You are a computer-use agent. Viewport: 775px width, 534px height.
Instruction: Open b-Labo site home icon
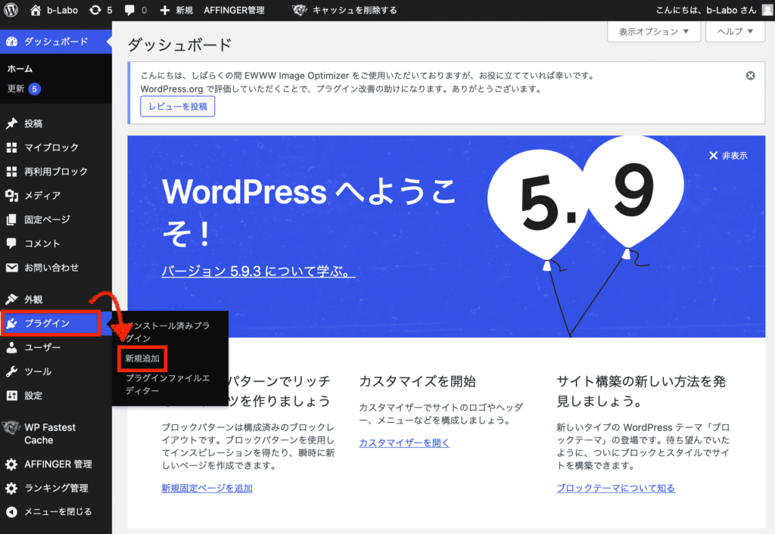tap(35, 10)
